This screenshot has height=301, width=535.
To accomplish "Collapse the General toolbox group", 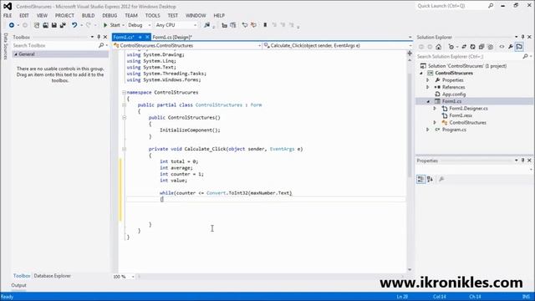I will [x=16, y=54].
